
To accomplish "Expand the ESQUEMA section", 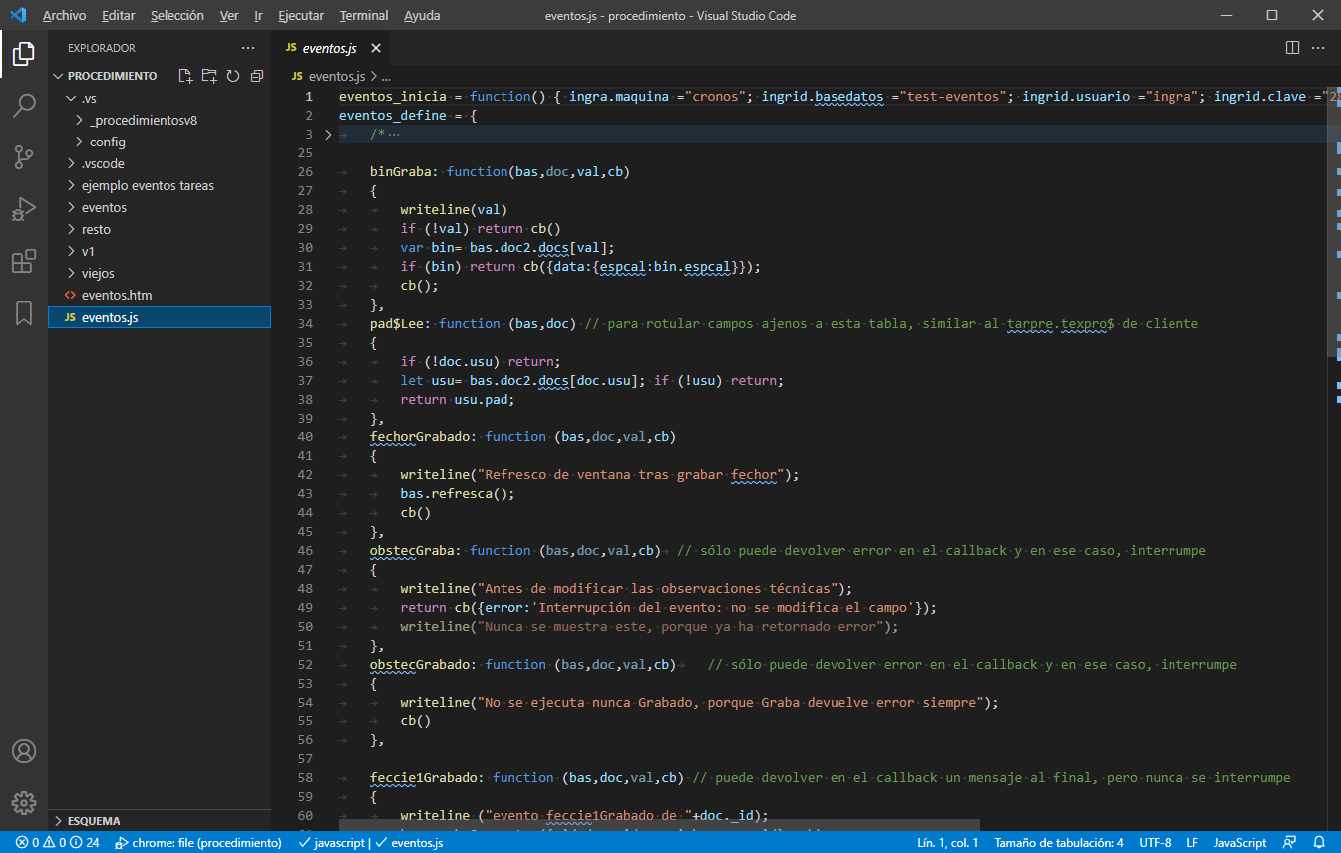I will (x=94, y=821).
